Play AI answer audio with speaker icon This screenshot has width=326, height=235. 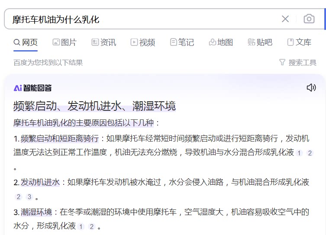(x=311, y=88)
